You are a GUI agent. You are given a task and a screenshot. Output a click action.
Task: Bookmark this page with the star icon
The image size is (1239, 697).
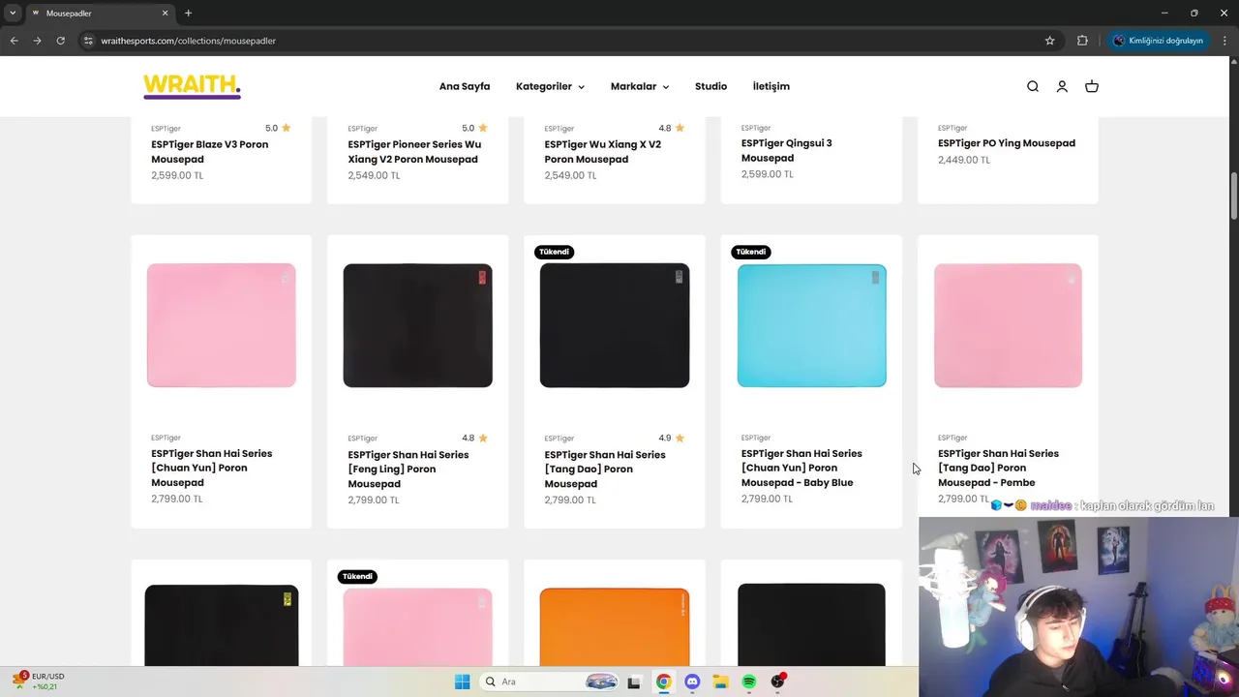1049,41
